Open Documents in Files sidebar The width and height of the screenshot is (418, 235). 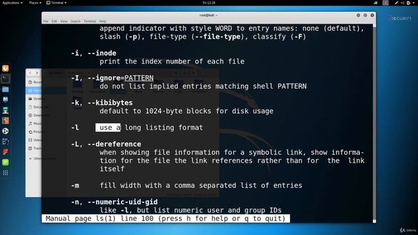click(x=35, y=107)
